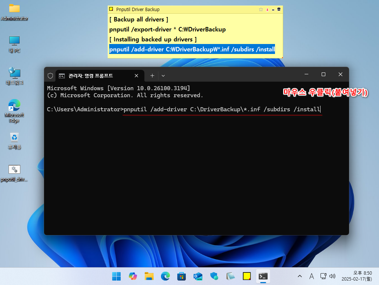Open the Notepad icon in taskbar
The width and height of the screenshot is (379, 285).
231,276
